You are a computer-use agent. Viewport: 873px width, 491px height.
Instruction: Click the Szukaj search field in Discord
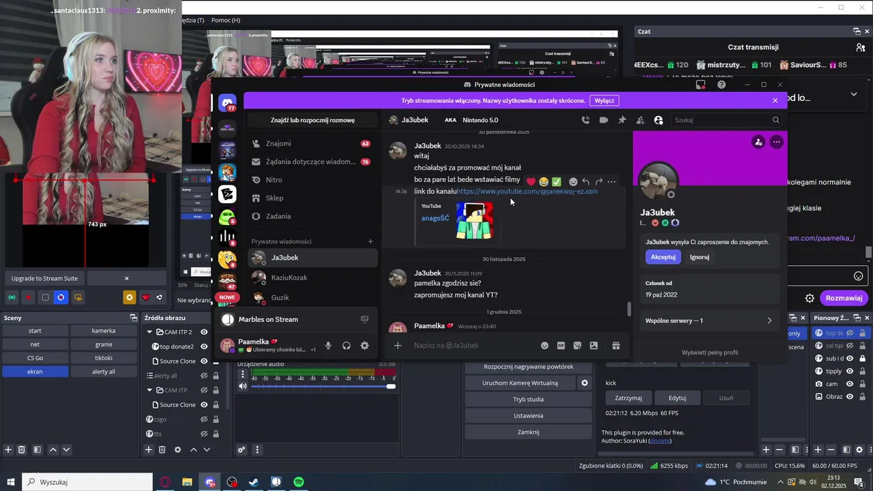(726, 120)
